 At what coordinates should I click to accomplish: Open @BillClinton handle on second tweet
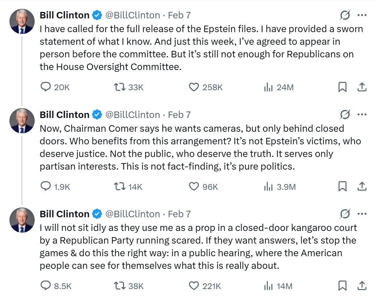[132, 115]
